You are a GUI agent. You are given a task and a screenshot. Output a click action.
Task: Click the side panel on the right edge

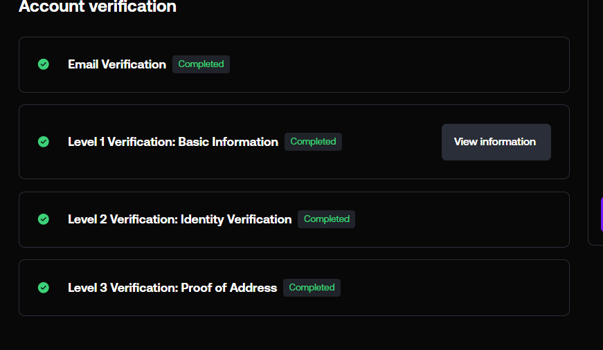pyautogui.click(x=595, y=104)
